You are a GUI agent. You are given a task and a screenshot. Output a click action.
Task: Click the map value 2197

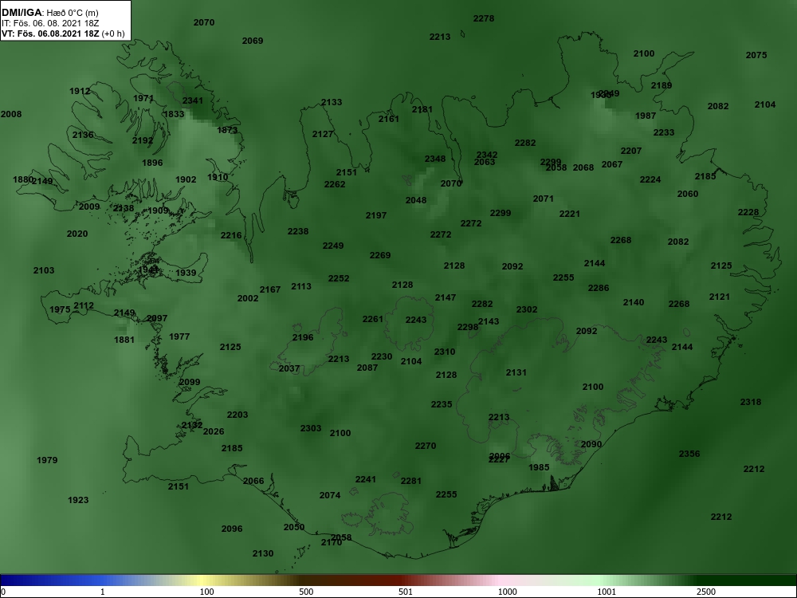[x=376, y=215]
